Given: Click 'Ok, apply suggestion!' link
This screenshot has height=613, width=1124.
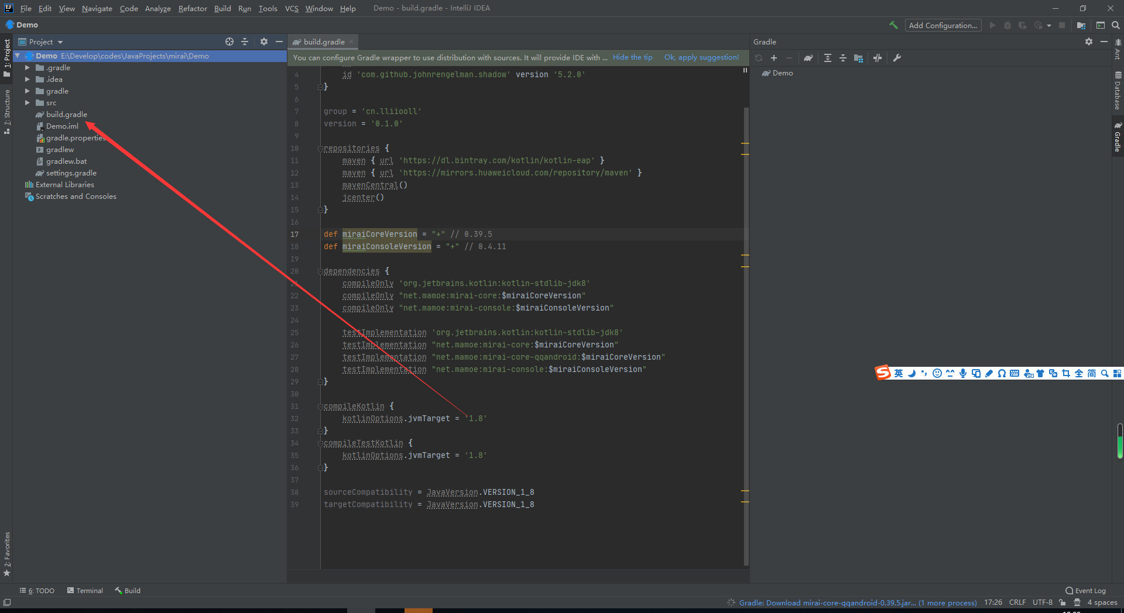Looking at the screenshot, I should click(x=701, y=57).
